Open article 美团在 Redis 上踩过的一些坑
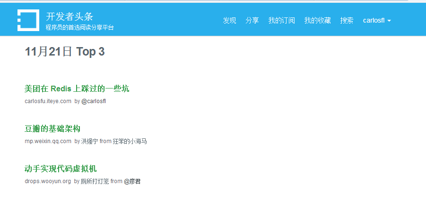The height and width of the screenshot is (201, 426). (77, 88)
